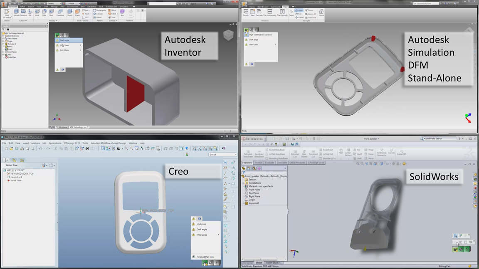The height and width of the screenshot is (269, 479).
Task: Click the open file icon in Creo toolbar
Action: pyautogui.click(x=11, y=149)
